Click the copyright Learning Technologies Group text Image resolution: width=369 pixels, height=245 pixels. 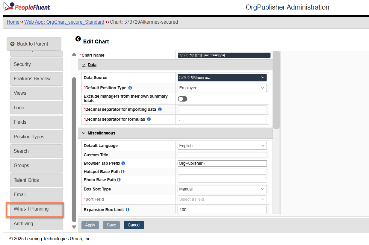point(50,239)
